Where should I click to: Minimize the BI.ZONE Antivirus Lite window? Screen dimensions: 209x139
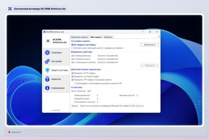pos(143,32)
